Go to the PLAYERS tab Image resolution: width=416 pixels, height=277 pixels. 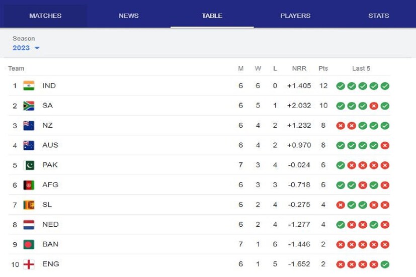click(295, 16)
